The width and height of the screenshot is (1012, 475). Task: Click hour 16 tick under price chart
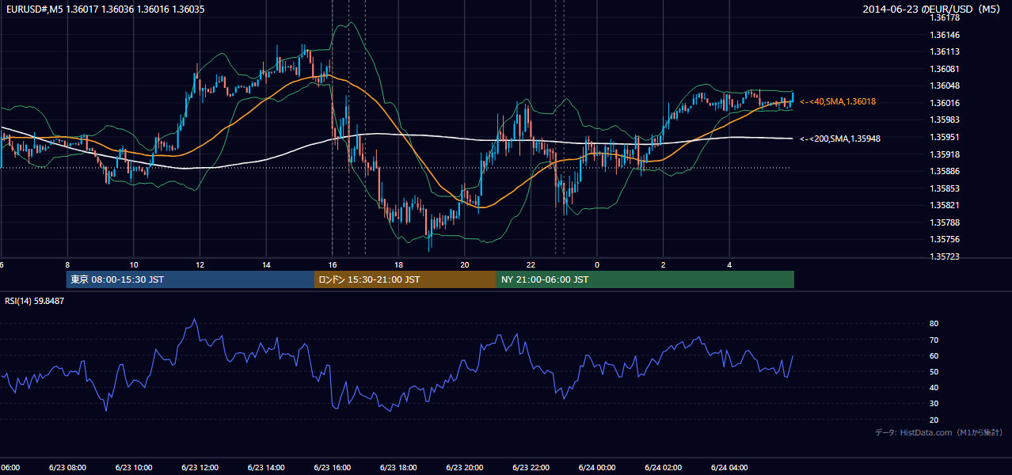pyautogui.click(x=333, y=264)
